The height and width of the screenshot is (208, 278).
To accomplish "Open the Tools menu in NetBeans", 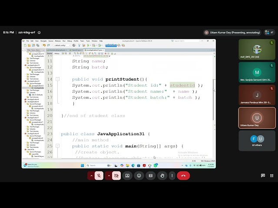I will (x=88, y=41).
